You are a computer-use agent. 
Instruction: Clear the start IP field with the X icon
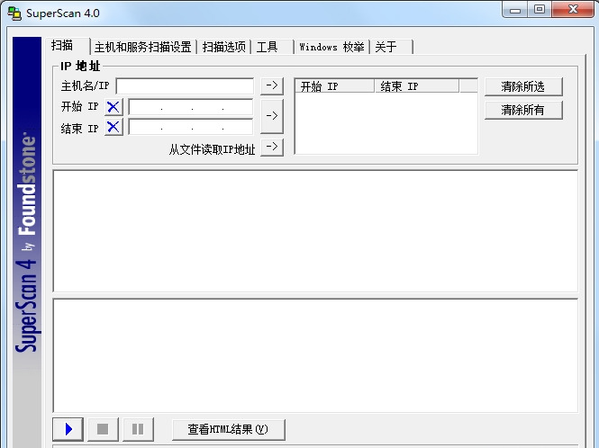pos(113,107)
